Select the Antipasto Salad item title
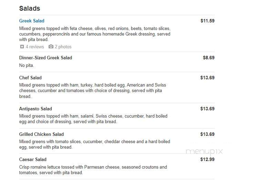266x180 pixels. [35, 109]
